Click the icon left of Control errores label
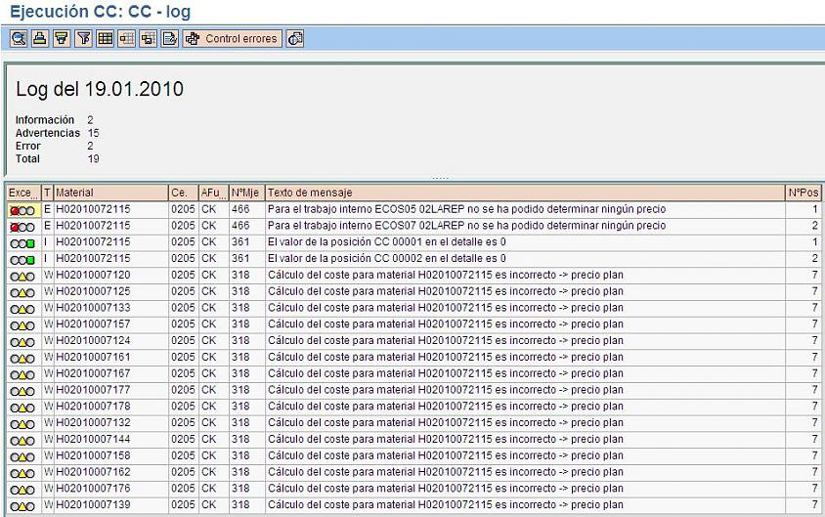The height and width of the screenshot is (517, 825). pyautogui.click(x=192, y=39)
